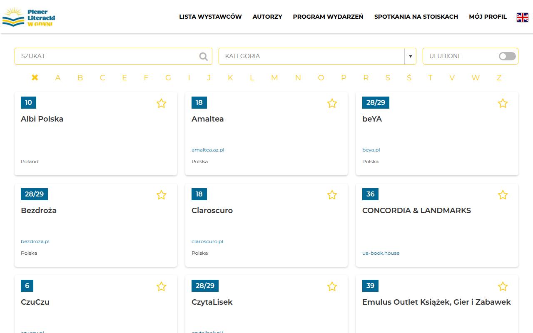
Task: Open the Albi Polska exhibitor title
Action: coord(42,119)
